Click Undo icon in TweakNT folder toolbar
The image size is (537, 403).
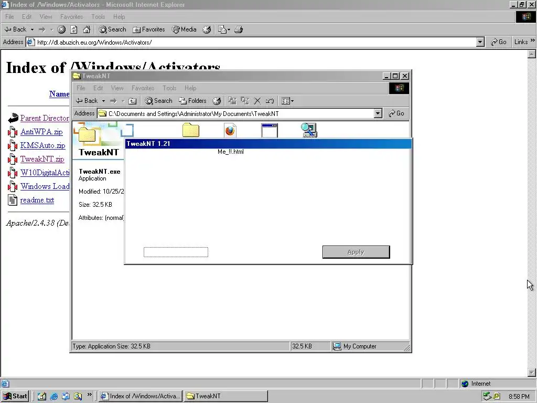270,101
